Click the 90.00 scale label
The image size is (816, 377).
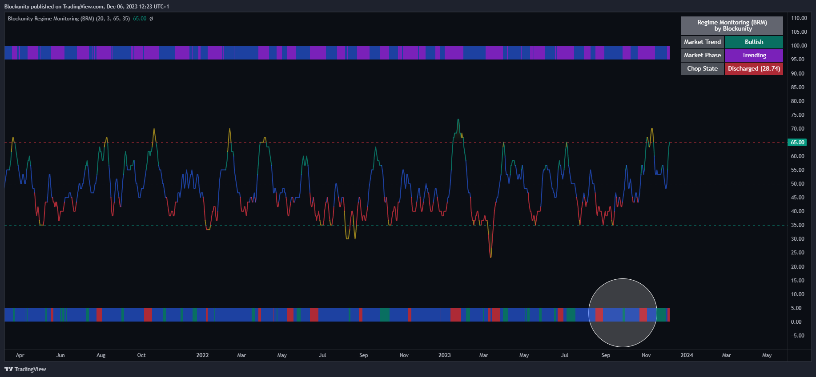[798, 74]
